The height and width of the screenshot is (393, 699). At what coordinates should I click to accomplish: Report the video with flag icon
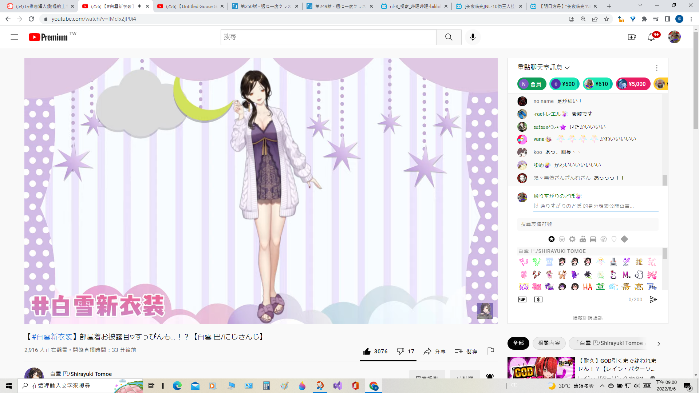pyautogui.click(x=491, y=351)
